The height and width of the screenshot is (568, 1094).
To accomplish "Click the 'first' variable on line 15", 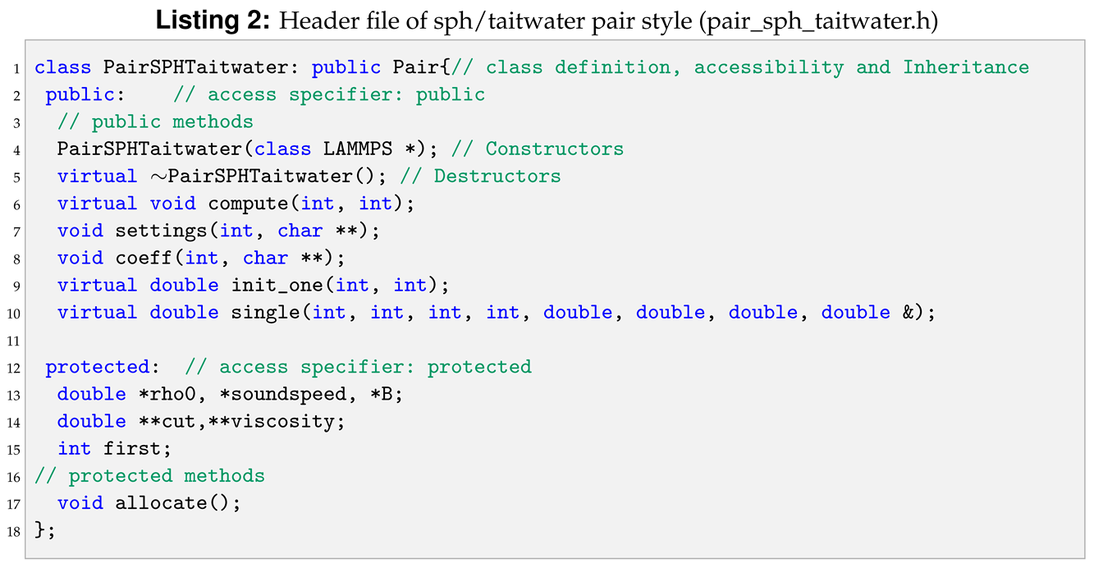I will click(131, 448).
